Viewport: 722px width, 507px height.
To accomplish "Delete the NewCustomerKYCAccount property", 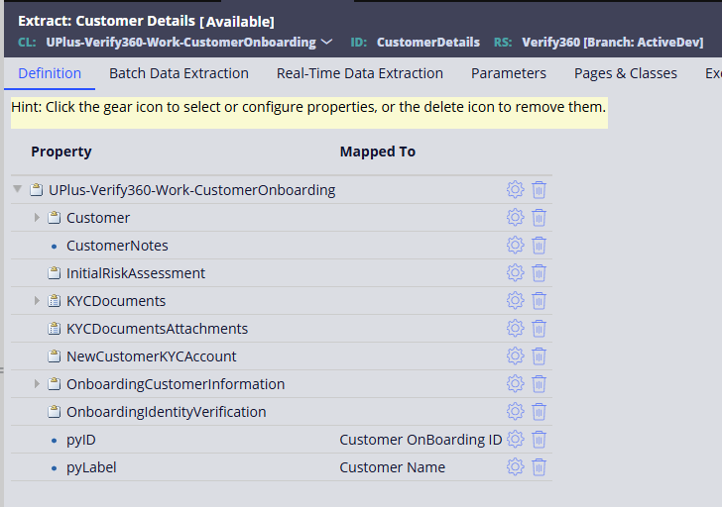I will point(539,356).
